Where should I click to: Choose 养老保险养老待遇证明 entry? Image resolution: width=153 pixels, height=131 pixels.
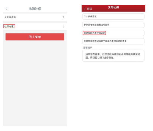click(113, 33)
